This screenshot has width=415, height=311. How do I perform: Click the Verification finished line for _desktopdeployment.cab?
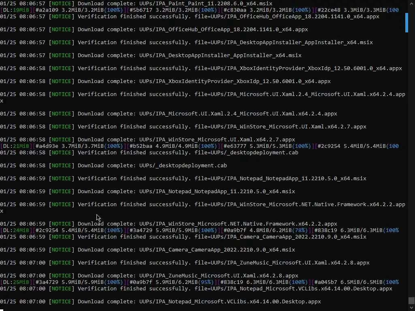point(149,153)
